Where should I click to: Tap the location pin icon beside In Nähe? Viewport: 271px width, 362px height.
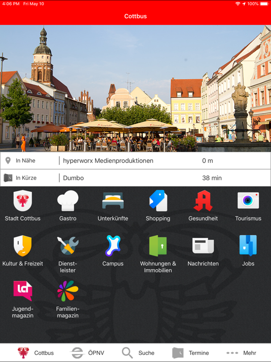[8, 160]
